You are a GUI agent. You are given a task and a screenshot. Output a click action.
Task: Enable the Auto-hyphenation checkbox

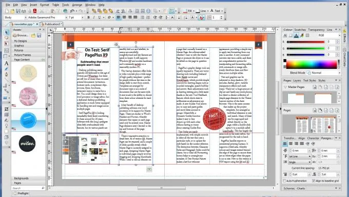(x=284, y=181)
